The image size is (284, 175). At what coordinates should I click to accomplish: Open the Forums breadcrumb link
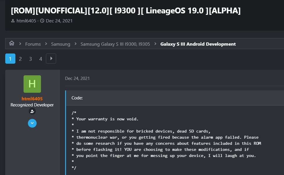point(33,44)
